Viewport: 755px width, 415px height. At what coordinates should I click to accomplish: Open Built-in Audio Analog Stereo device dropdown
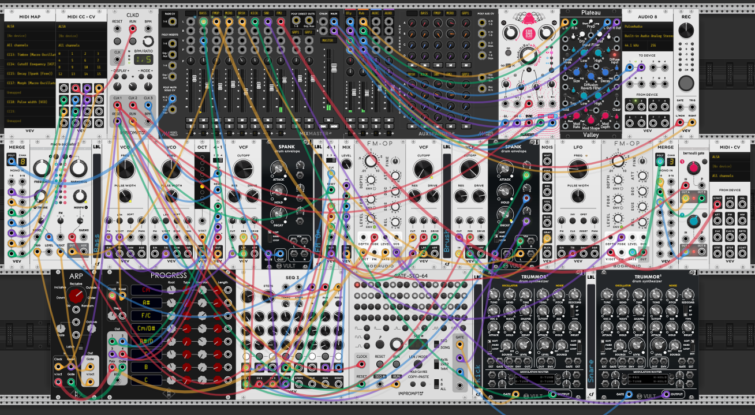tap(648, 35)
